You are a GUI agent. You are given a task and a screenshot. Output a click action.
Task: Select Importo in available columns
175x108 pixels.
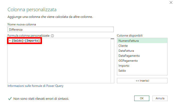(142, 66)
